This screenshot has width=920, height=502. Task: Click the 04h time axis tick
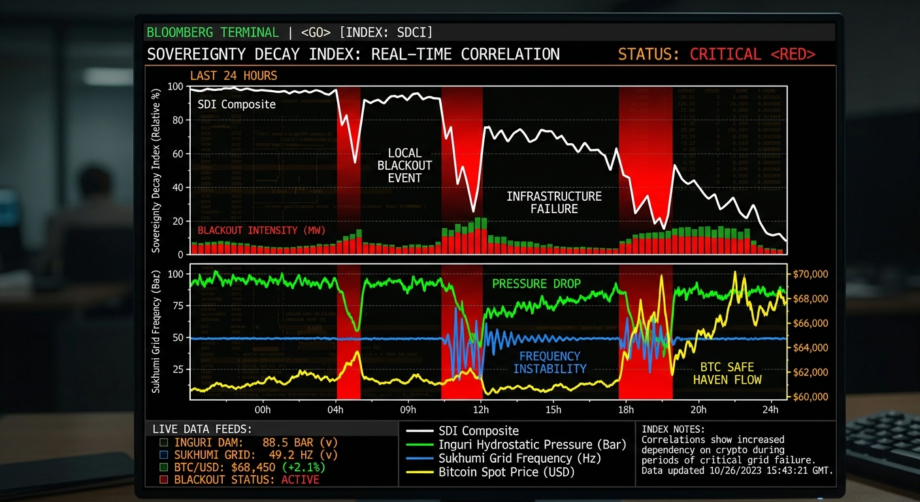point(335,410)
